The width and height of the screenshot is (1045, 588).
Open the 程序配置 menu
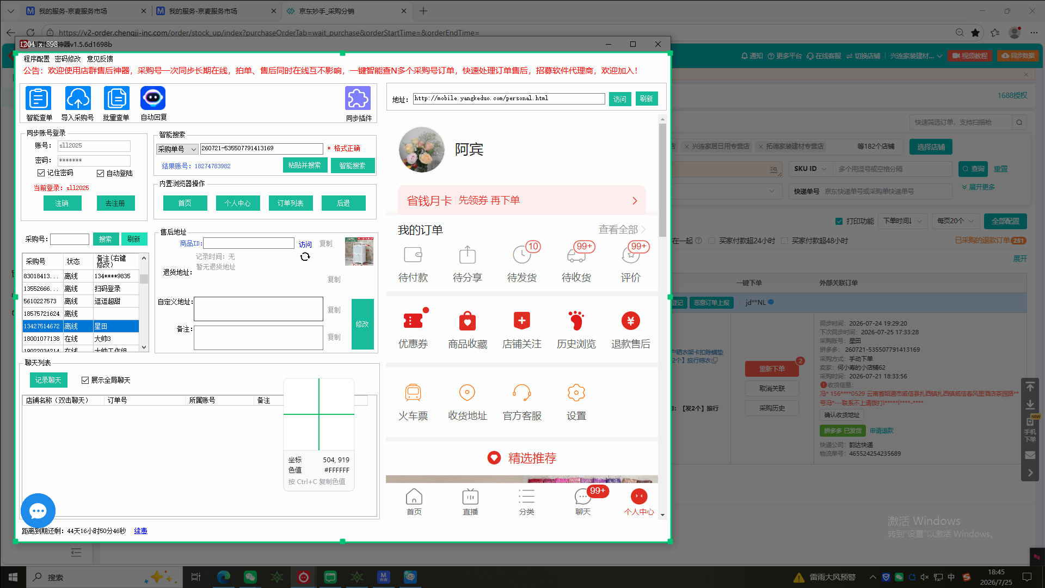(36, 59)
